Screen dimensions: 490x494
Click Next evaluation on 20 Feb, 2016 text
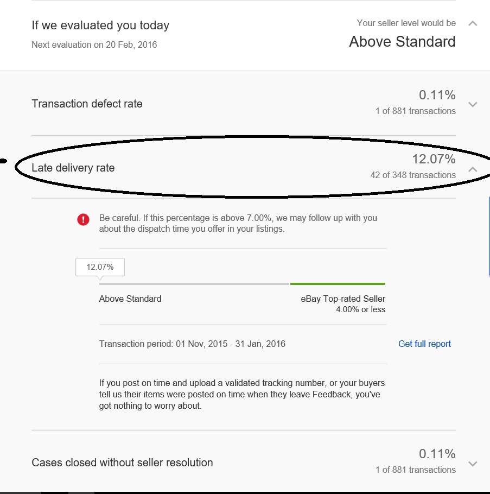tap(94, 45)
